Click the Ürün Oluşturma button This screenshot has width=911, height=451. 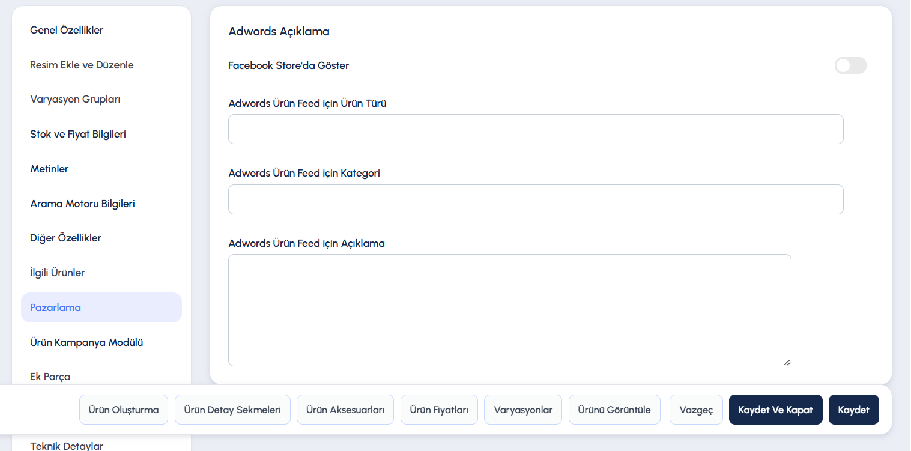124,410
